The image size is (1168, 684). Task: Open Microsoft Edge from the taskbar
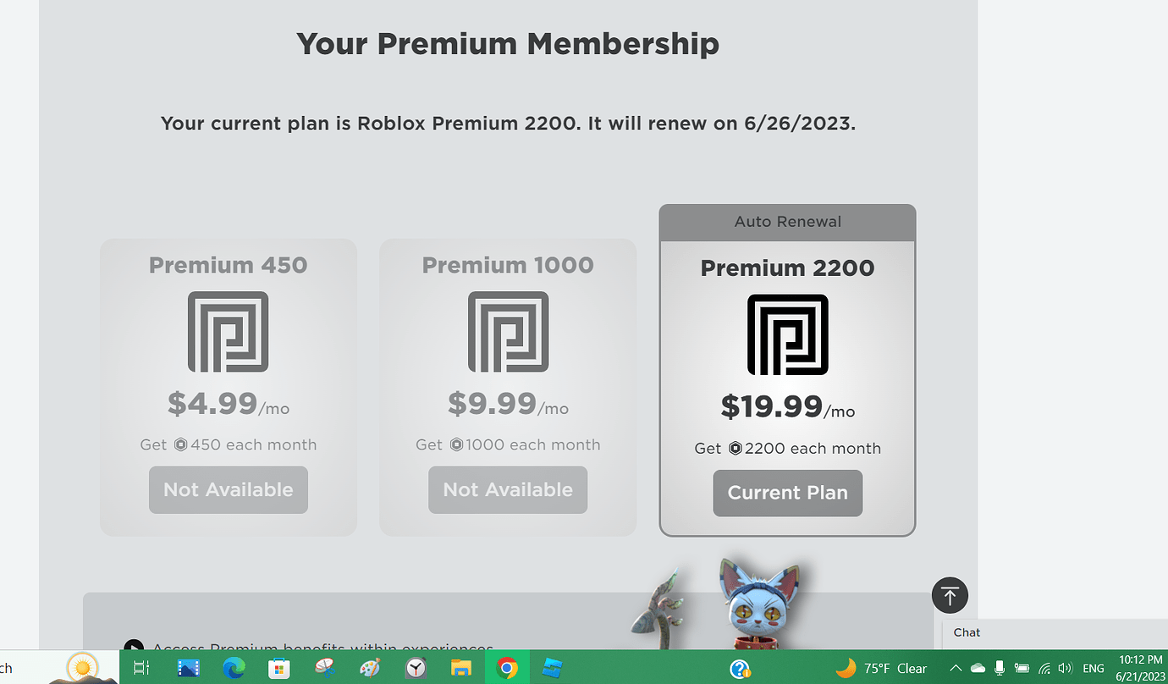tap(234, 668)
